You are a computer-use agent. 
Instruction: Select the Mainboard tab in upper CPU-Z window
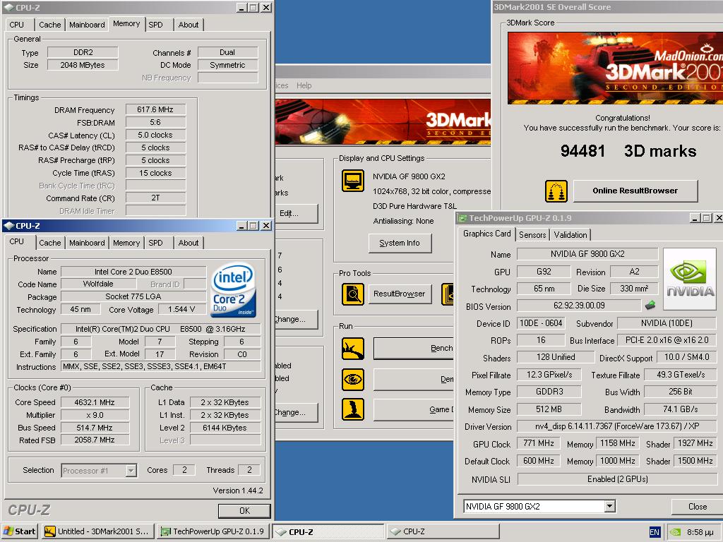(x=87, y=25)
